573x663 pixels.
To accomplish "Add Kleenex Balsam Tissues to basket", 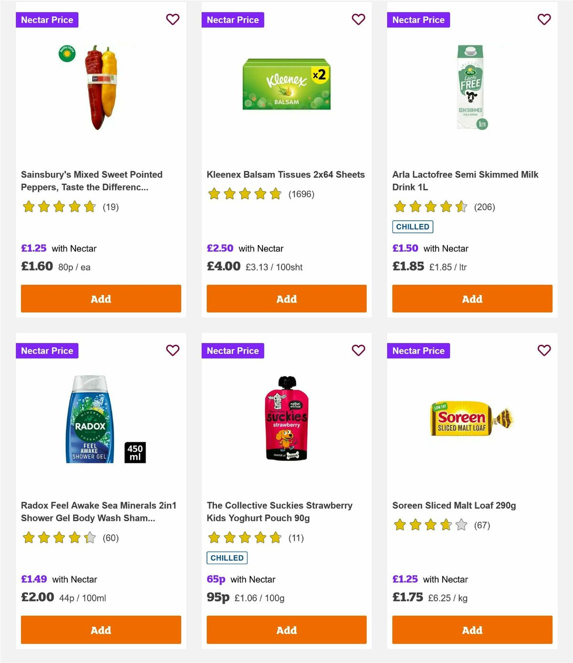I will (286, 299).
